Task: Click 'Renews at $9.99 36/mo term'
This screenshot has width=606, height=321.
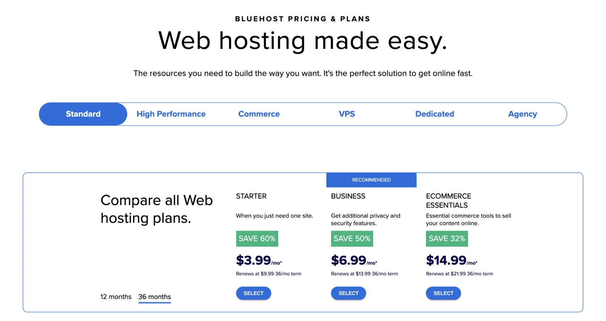Action: pos(269,274)
